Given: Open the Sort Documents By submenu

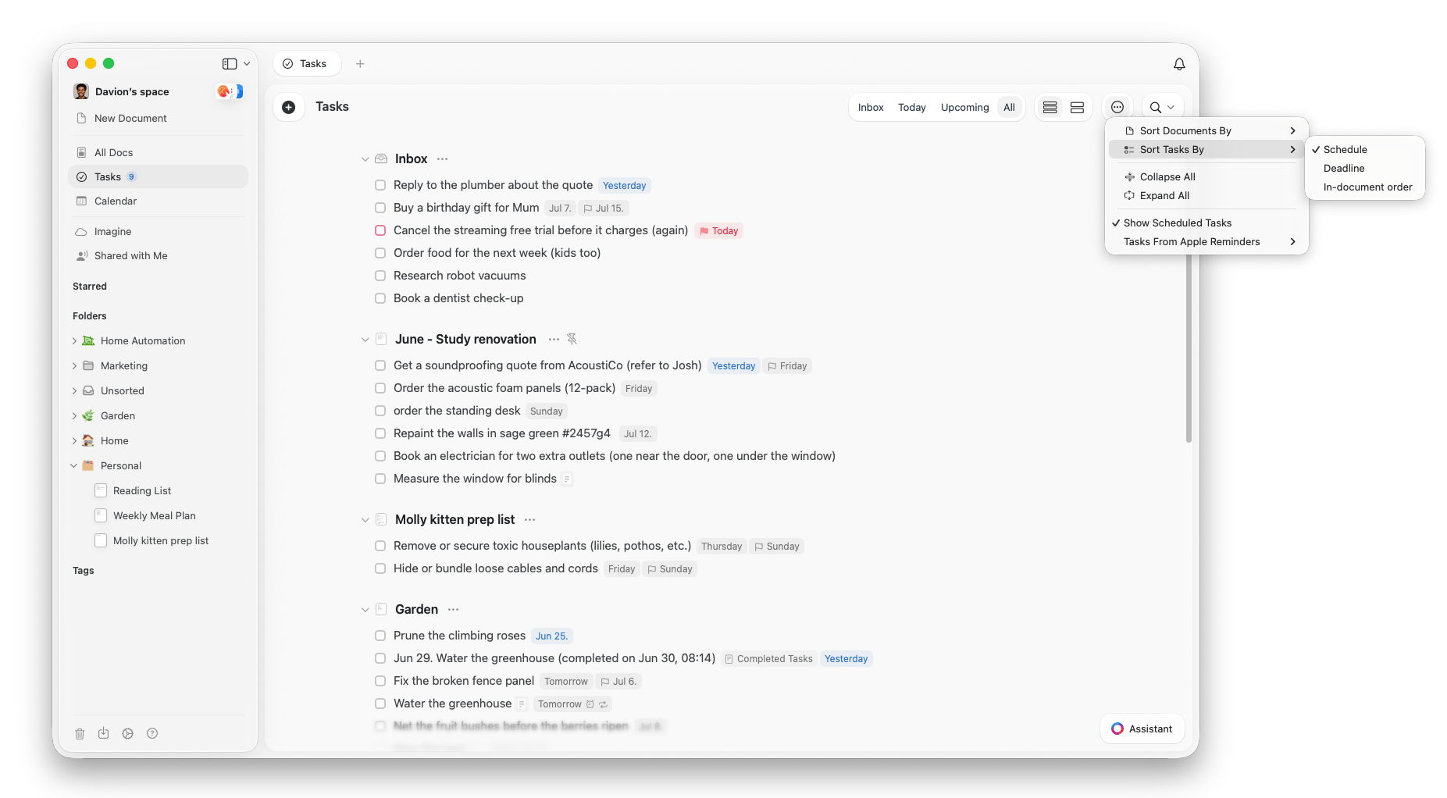Looking at the screenshot, I should tap(1206, 130).
